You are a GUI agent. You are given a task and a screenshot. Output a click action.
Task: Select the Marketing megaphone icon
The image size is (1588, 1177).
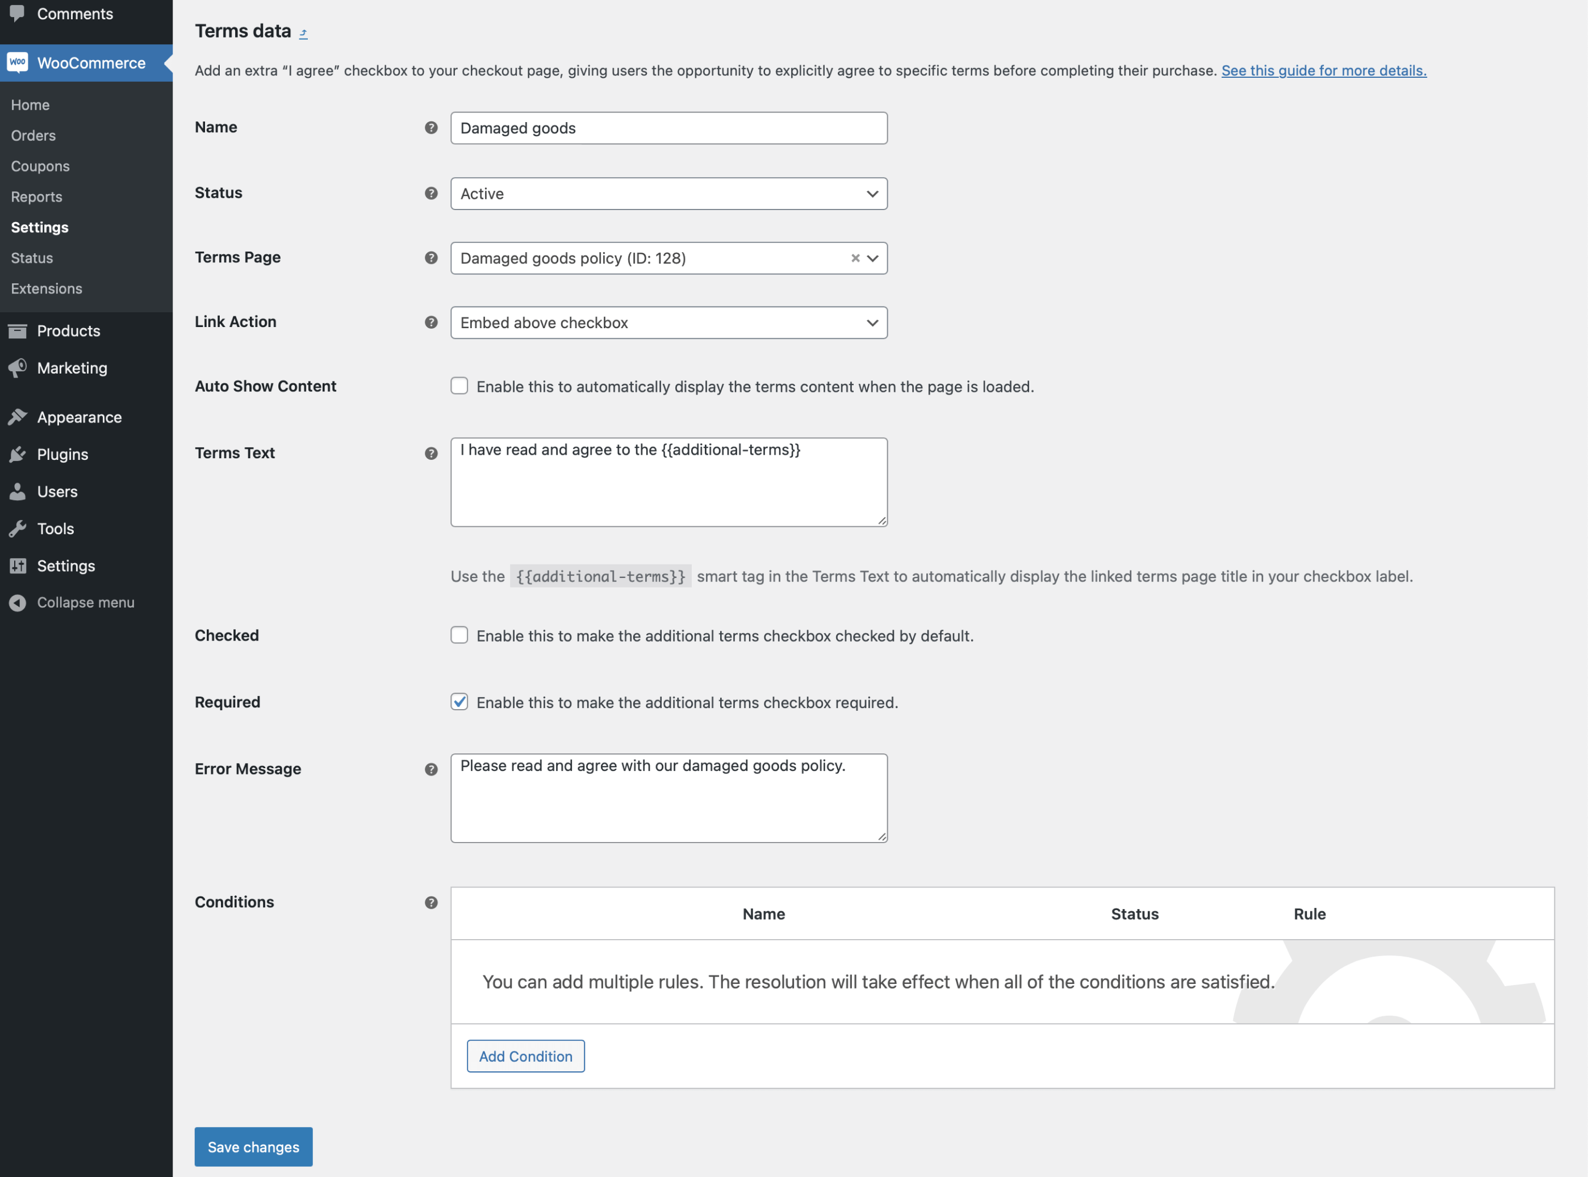pos(18,367)
